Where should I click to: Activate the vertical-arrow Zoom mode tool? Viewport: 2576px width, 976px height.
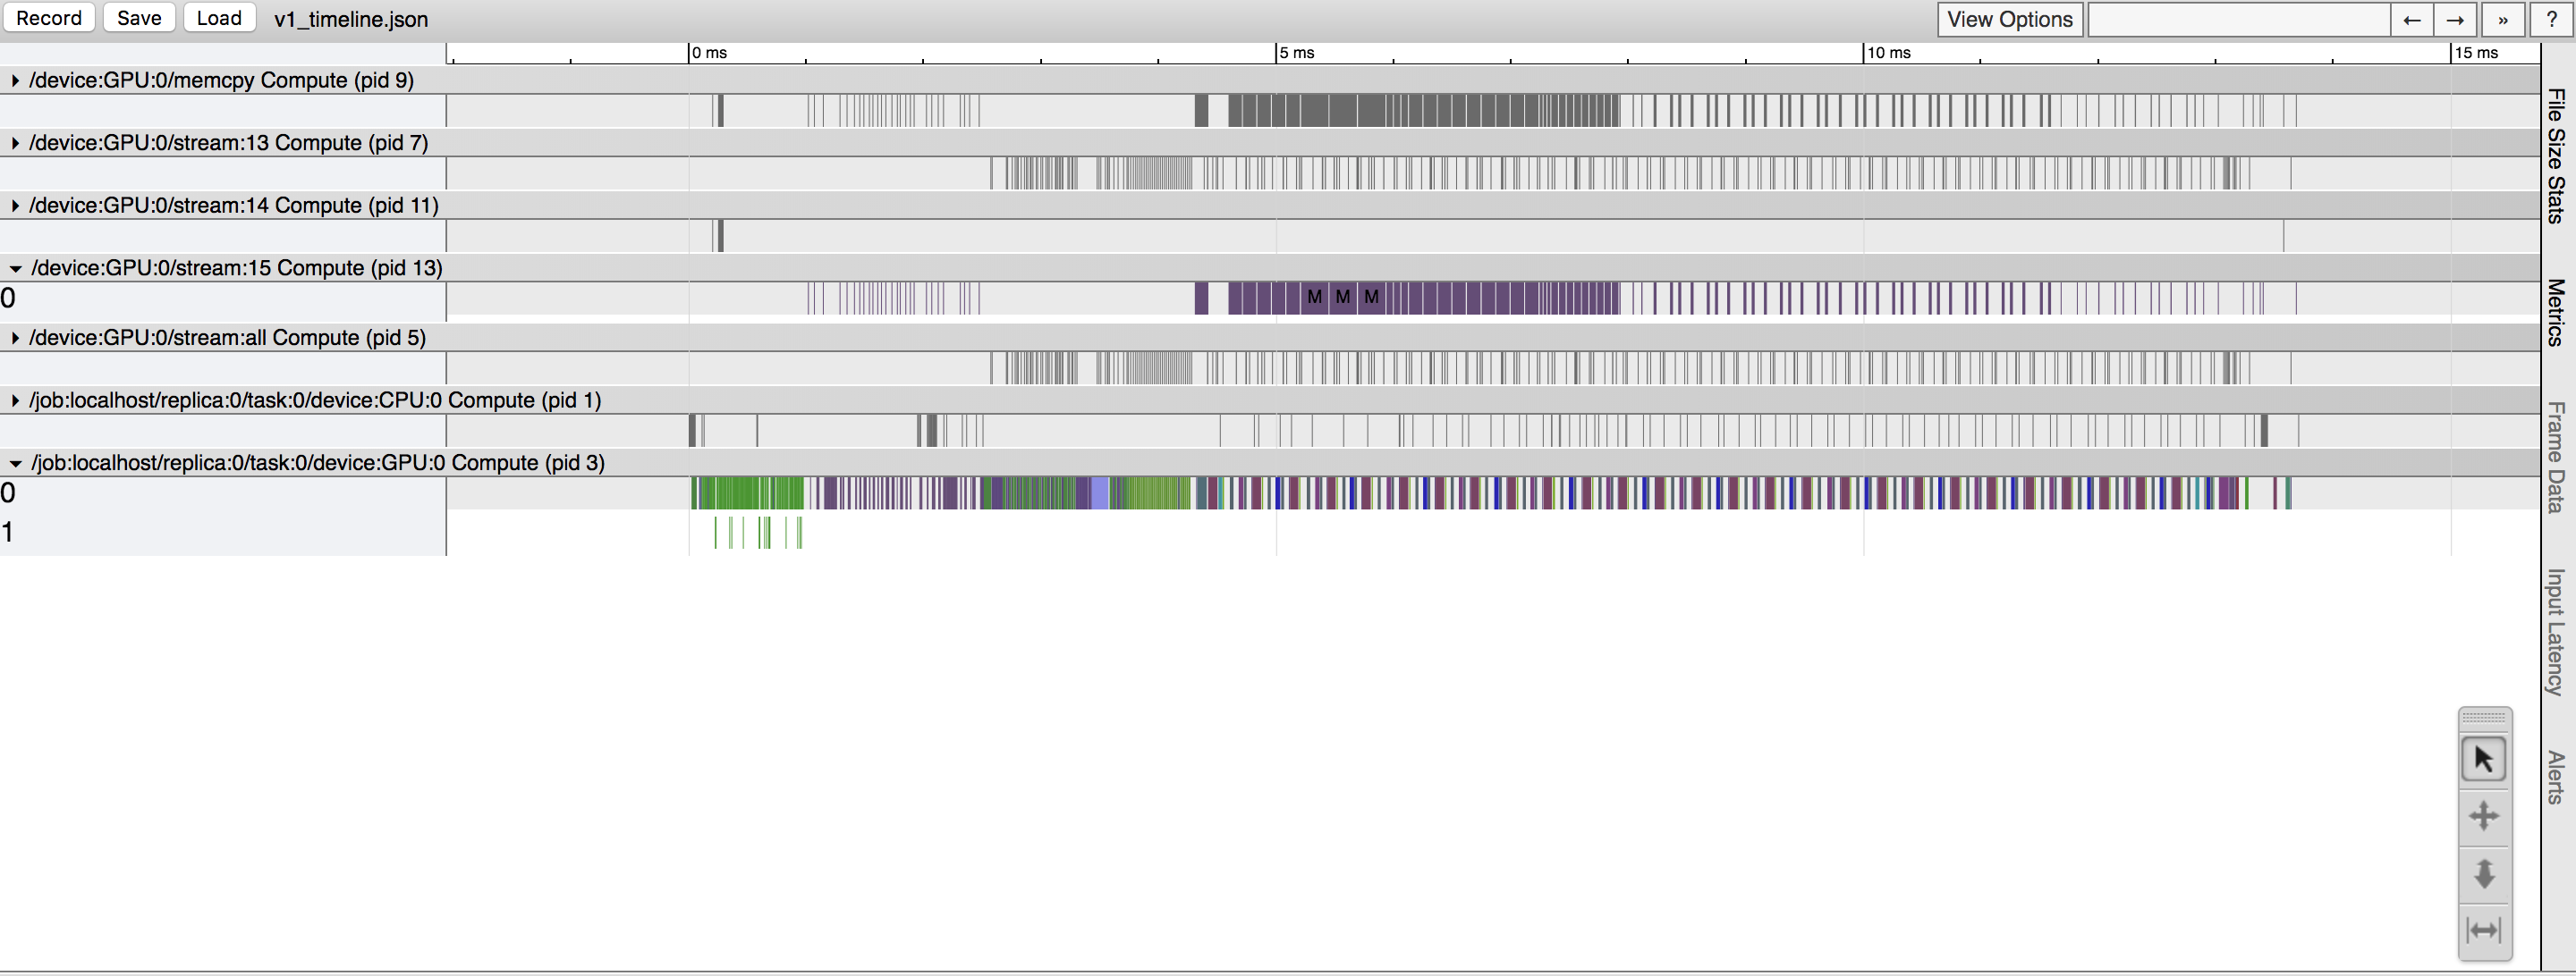coord(2484,872)
